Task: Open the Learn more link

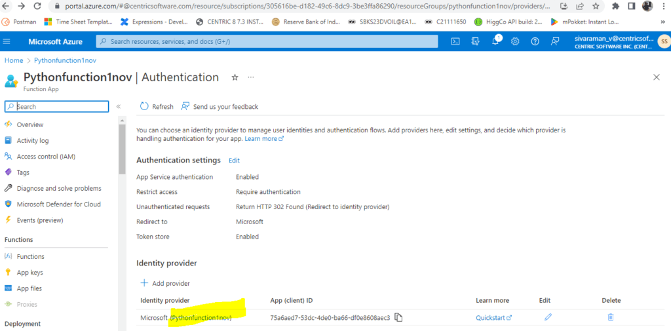Action: click(264, 139)
